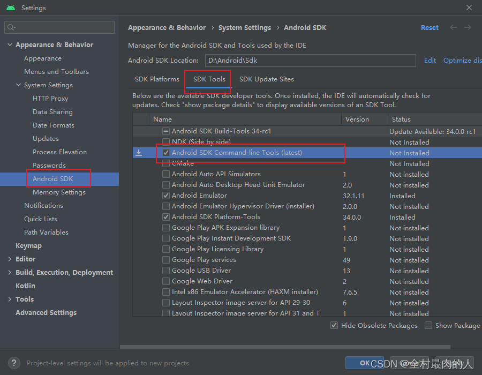The width and height of the screenshot is (482, 375).
Task: Collapse the Appearance & Behavior section
Action: click(x=10, y=45)
